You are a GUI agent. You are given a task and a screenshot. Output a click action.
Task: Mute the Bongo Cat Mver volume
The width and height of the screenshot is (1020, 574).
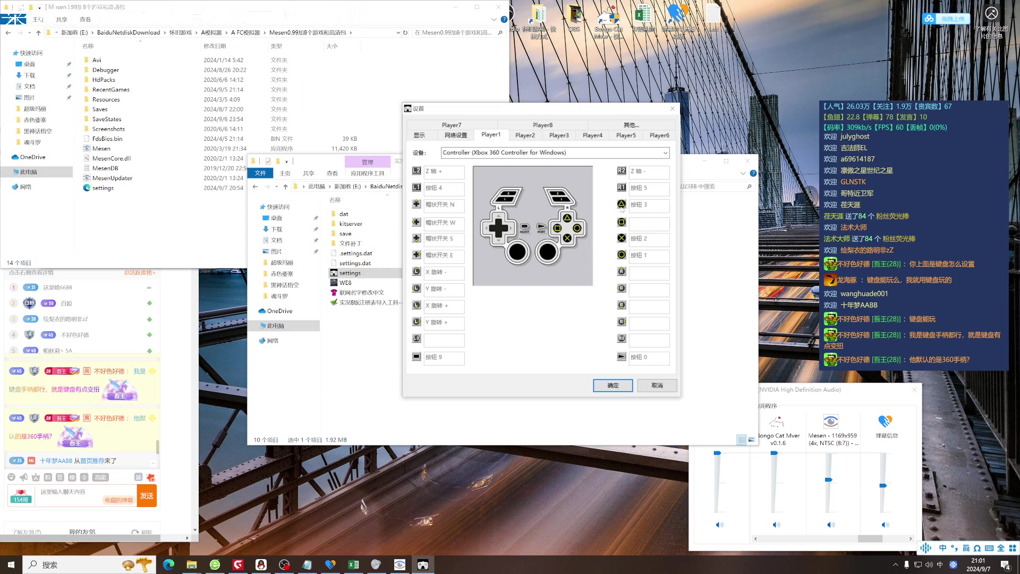(776, 525)
